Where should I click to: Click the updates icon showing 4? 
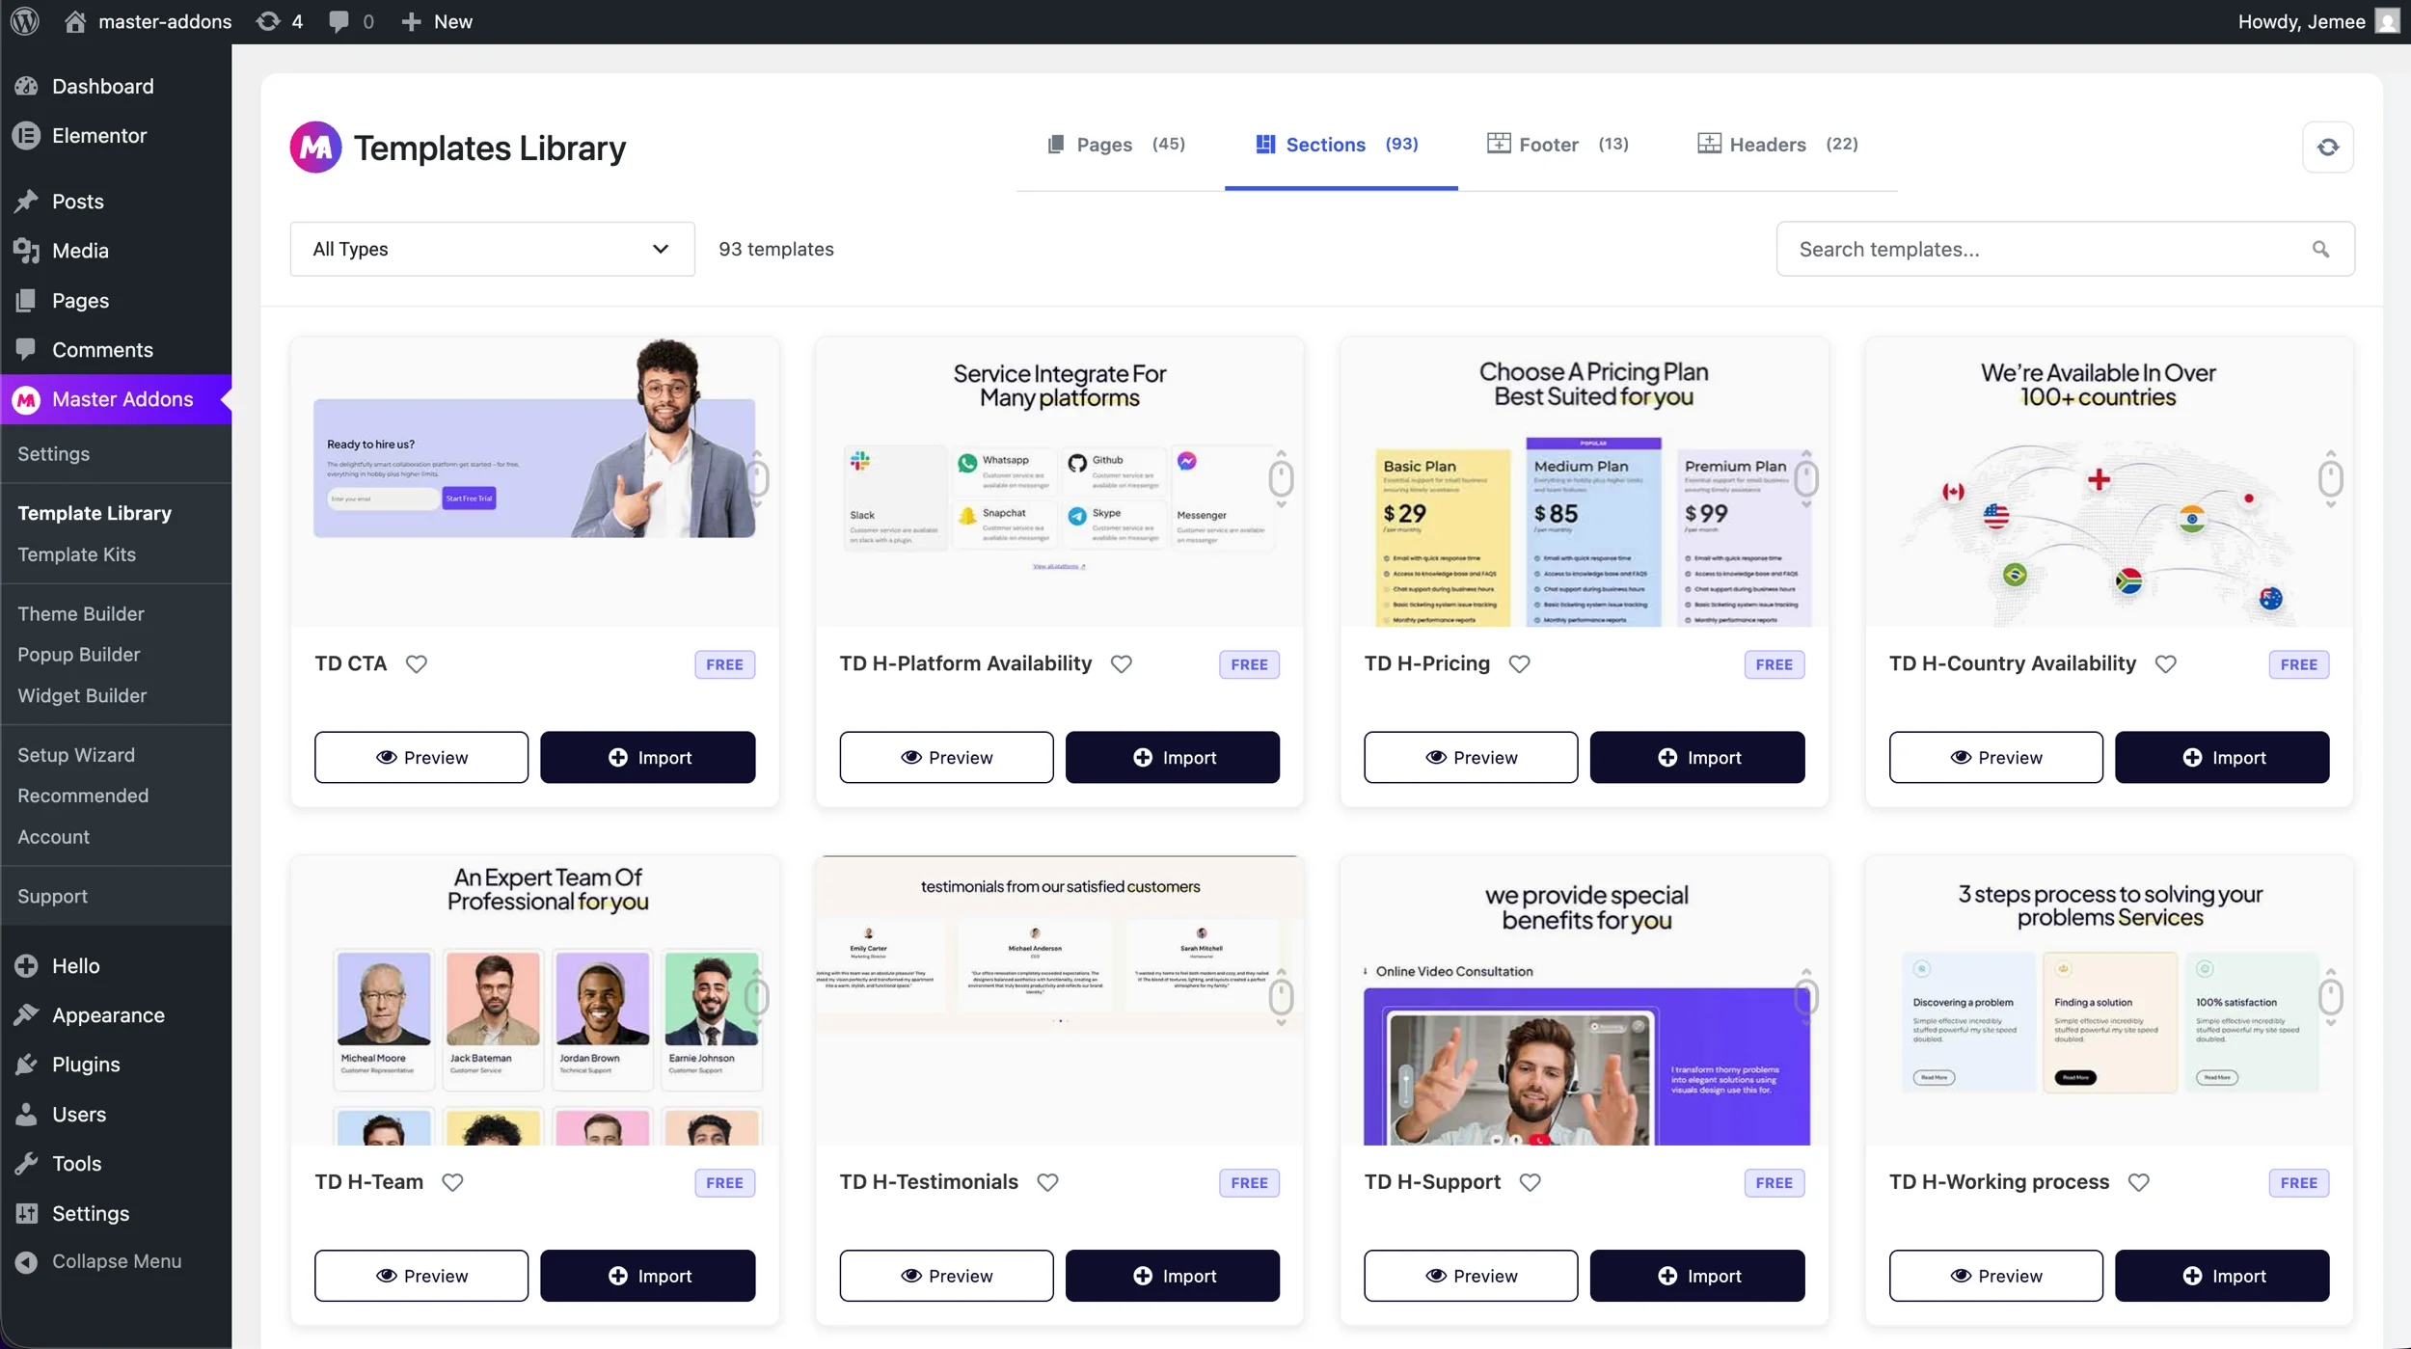[280, 21]
